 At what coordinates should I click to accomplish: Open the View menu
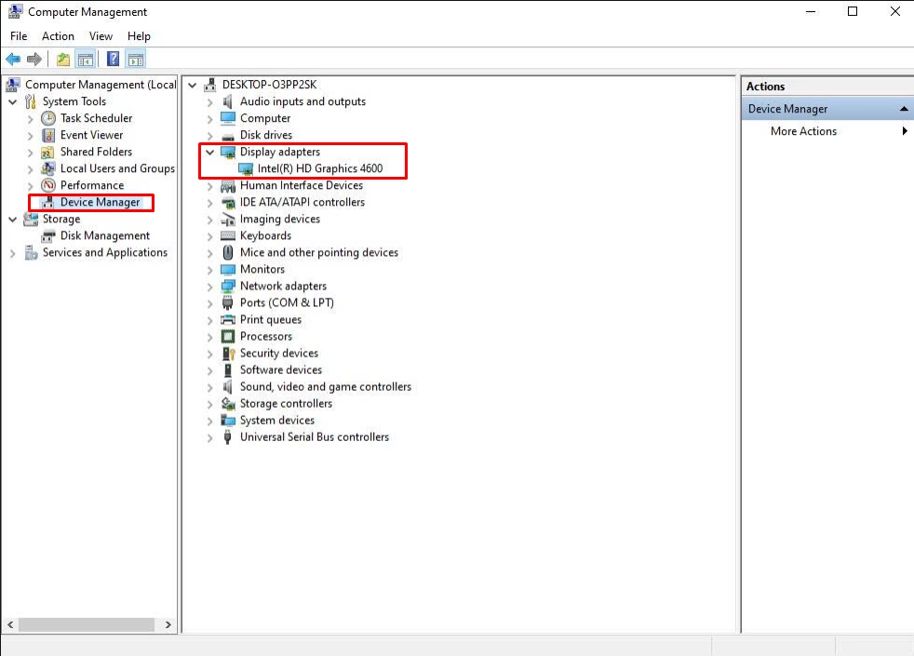click(x=101, y=36)
